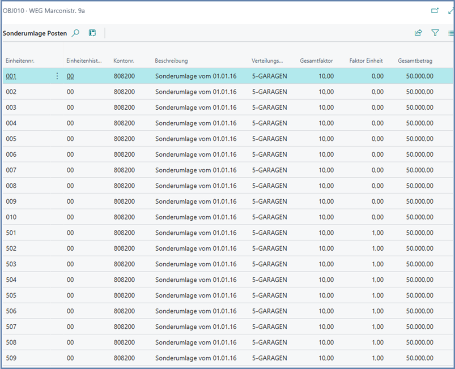The width and height of the screenshot is (455, 369).
Task: Click the expand page arrows icon
Action: coord(451,11)
